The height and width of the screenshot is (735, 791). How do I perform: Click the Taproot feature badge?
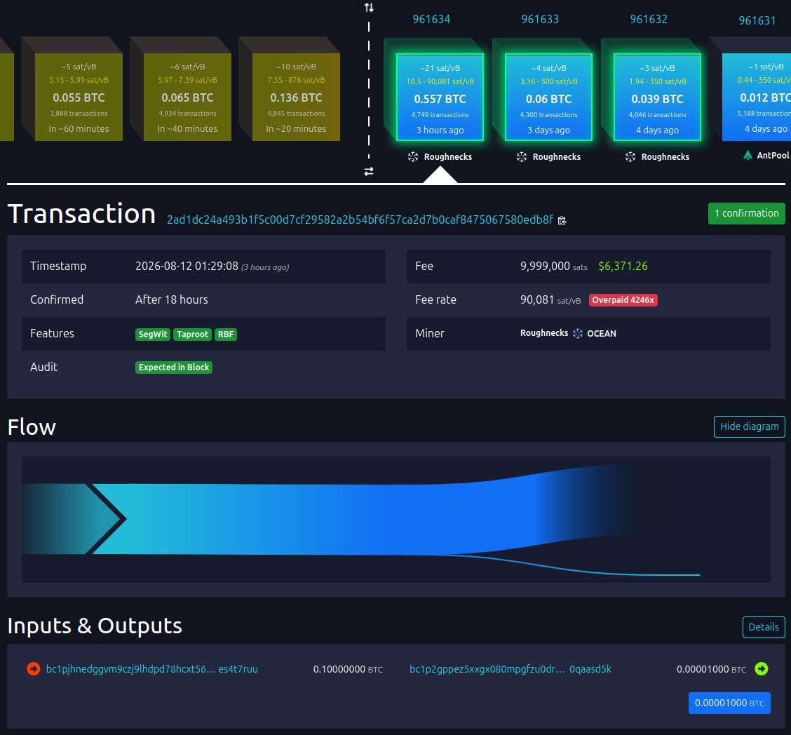[192, 335]
